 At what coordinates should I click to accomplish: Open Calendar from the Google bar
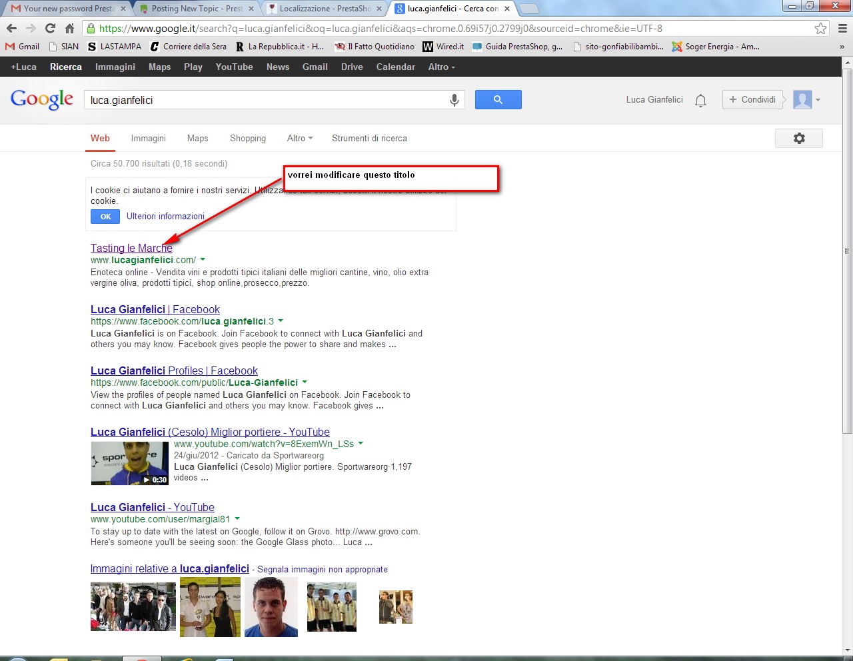(395, 67)
